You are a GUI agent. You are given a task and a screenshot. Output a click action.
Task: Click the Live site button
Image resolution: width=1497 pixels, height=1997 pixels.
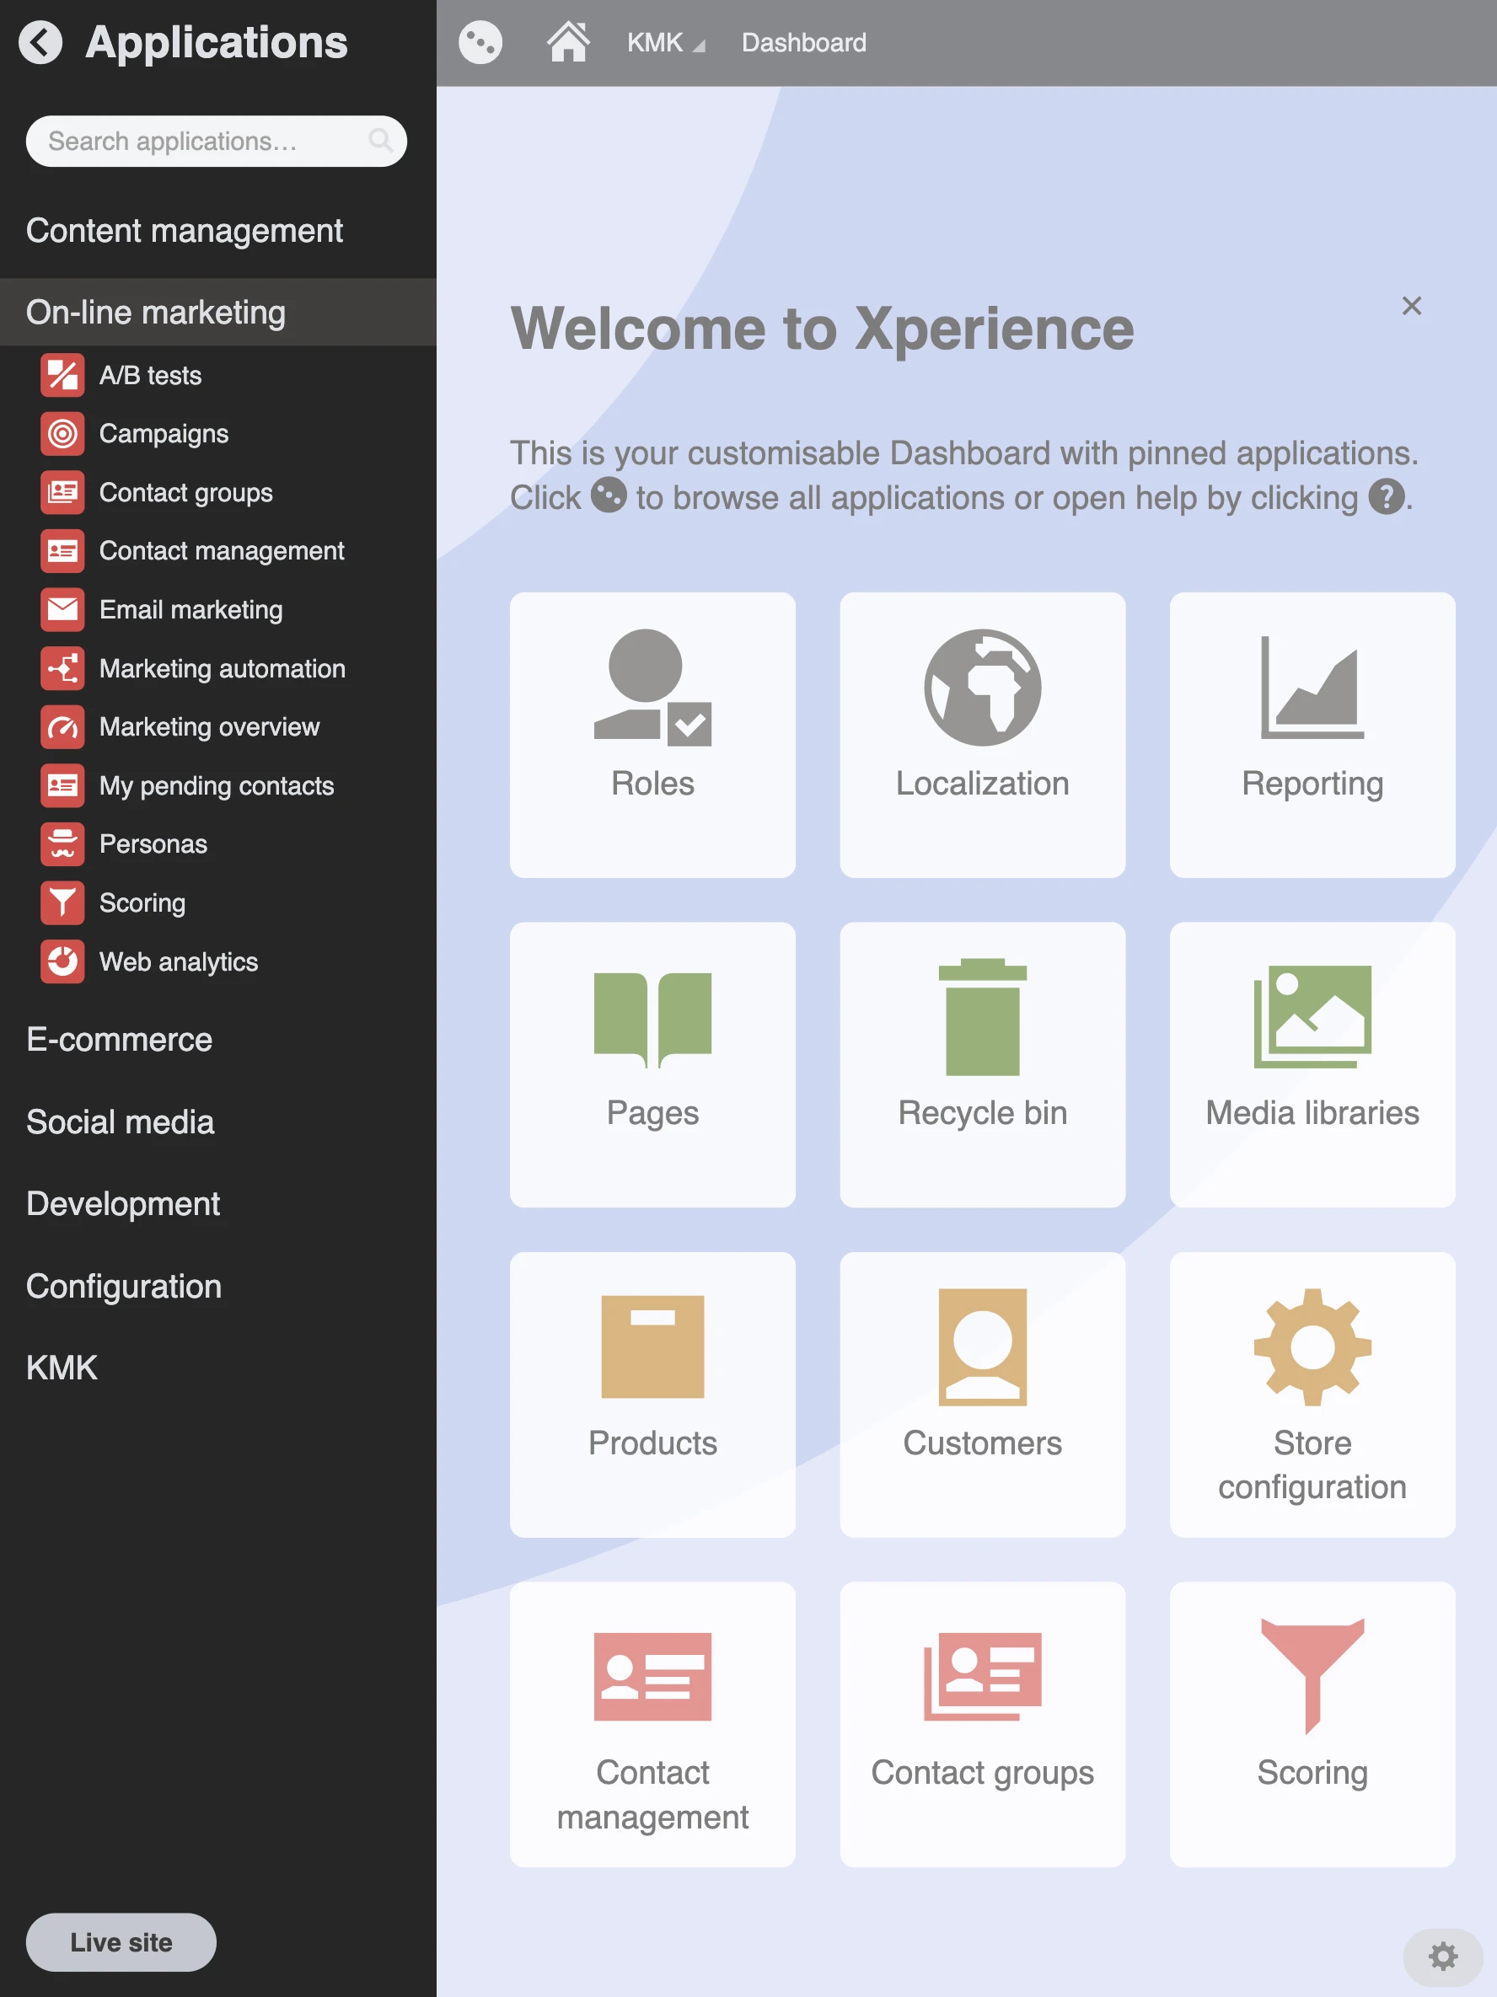click(x=121, y=1942)
